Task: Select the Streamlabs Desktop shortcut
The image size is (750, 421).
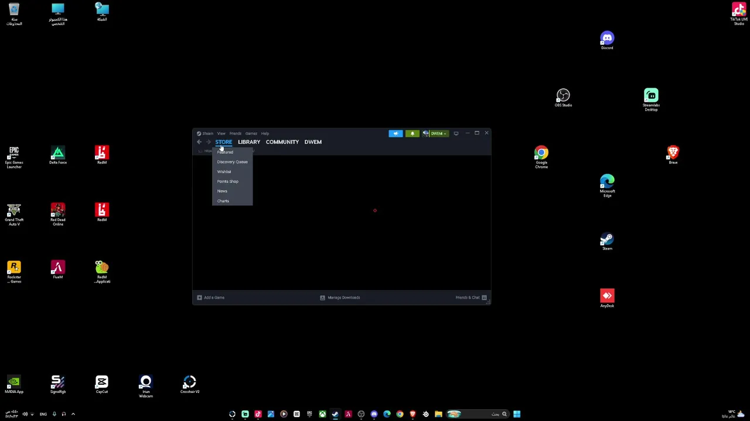Action: tap(651, 100)
